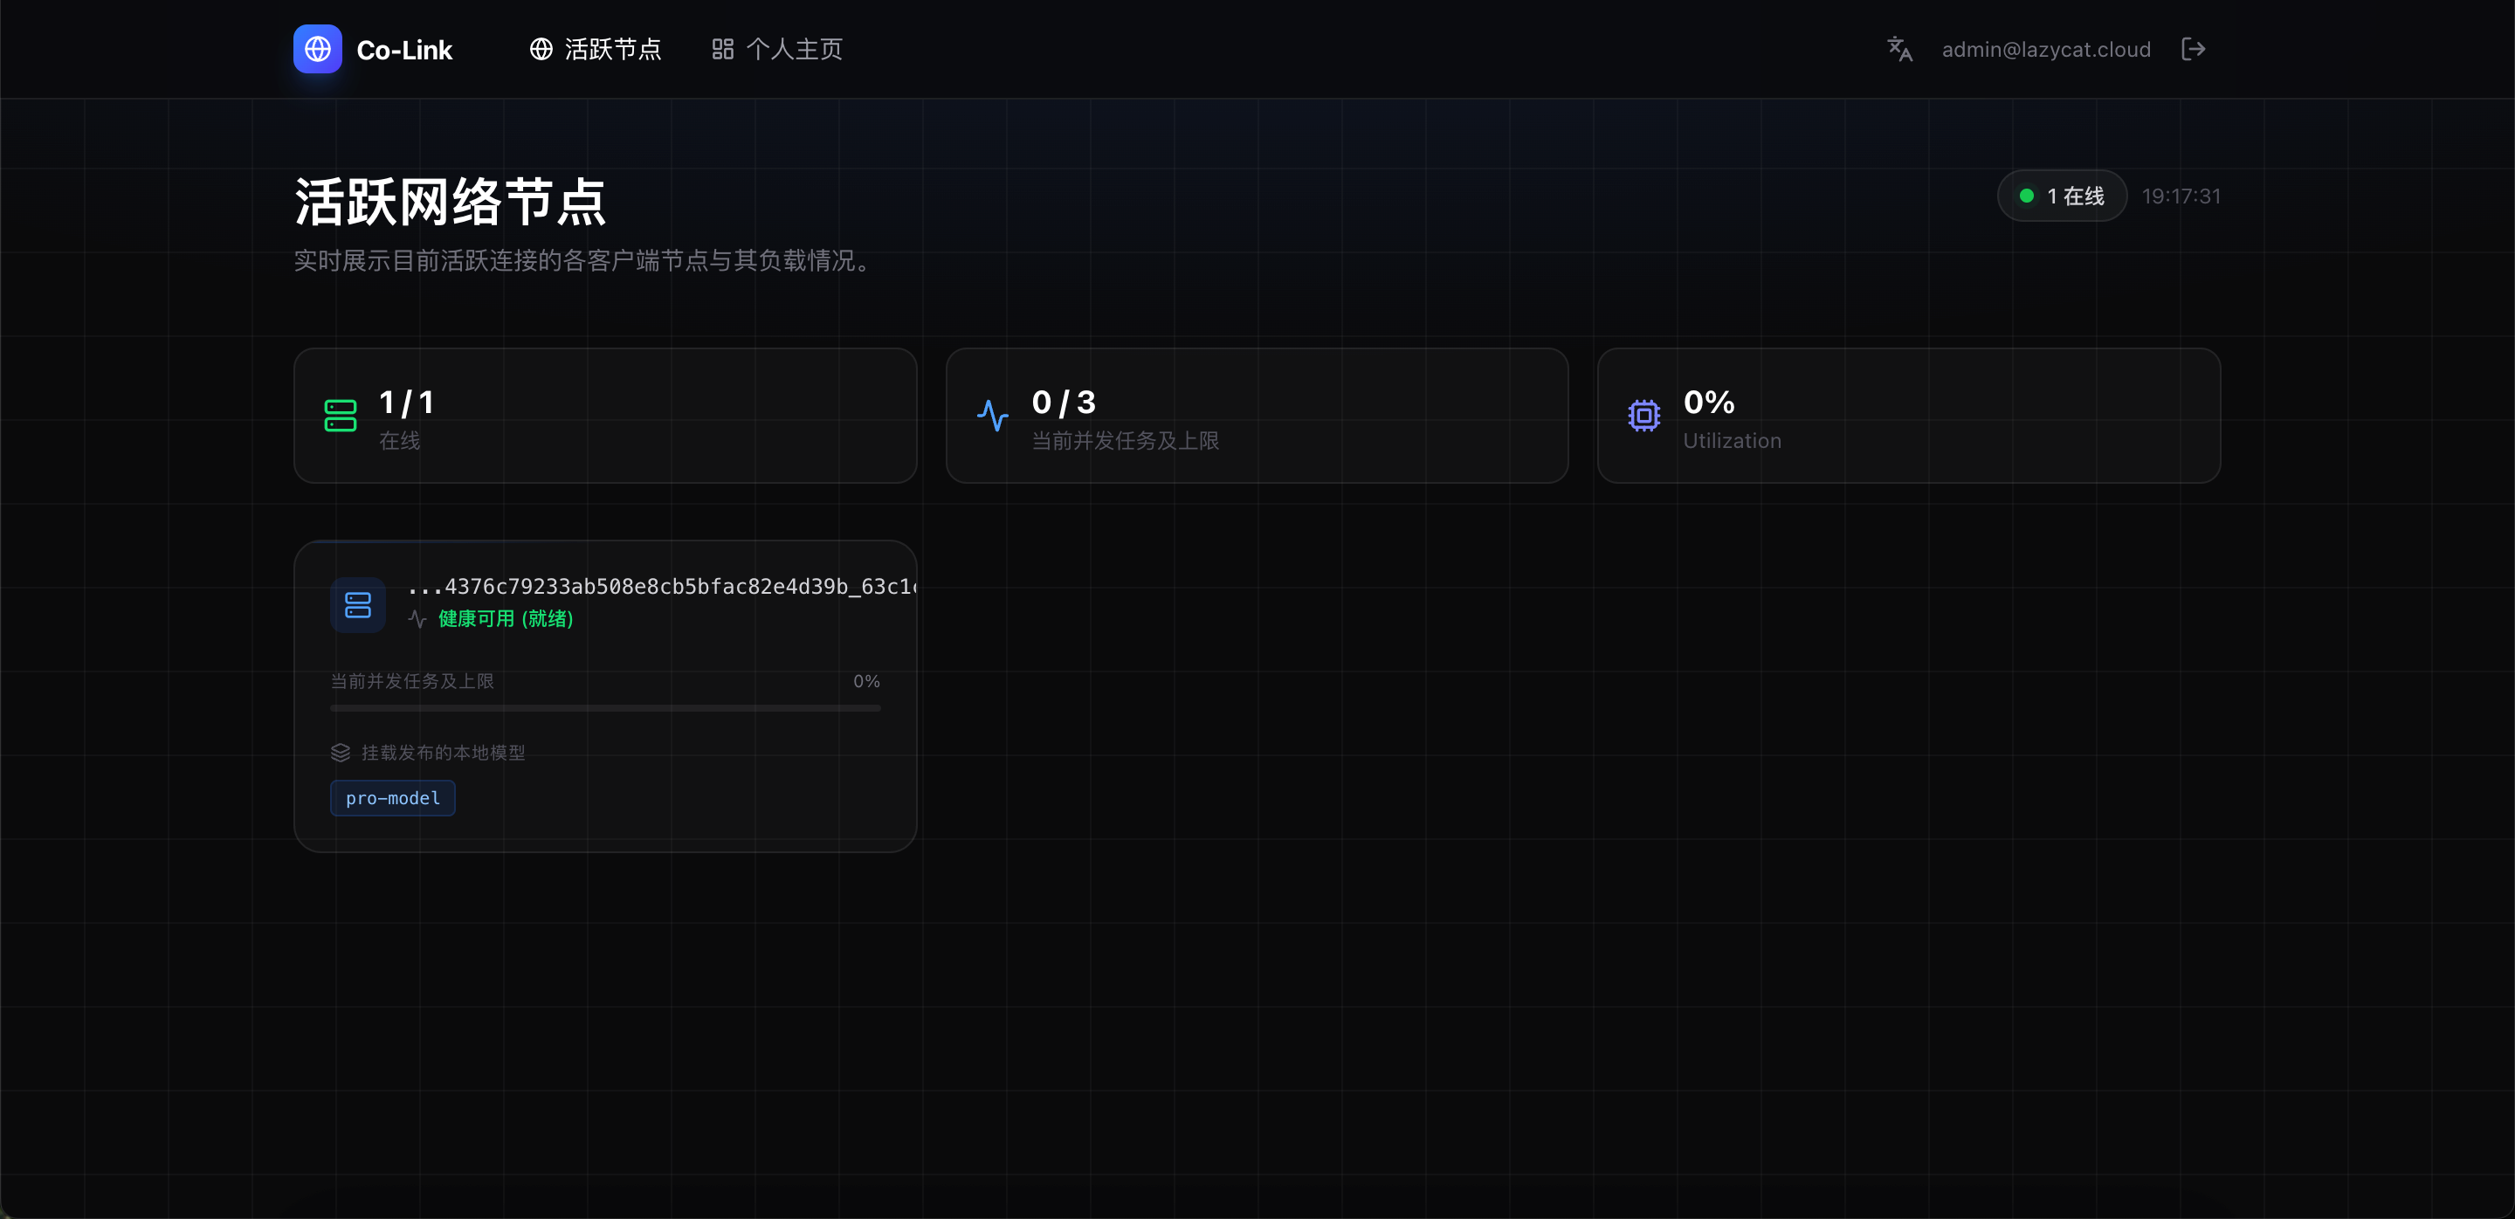
Task: Click the green server icon in online card
Action: click(x=340, y=416)
